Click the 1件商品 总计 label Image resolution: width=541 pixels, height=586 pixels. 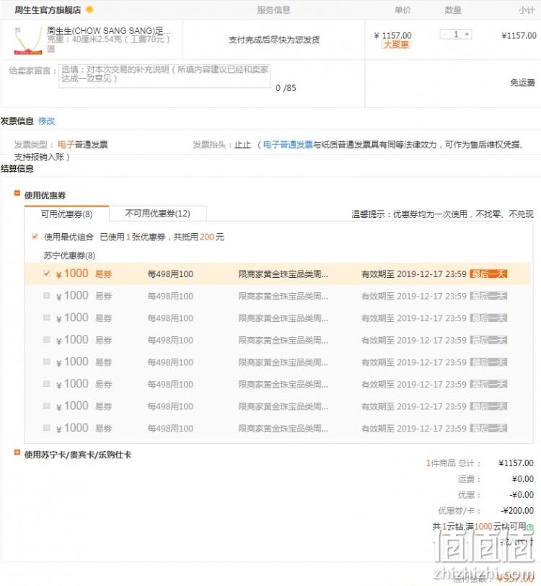tap(453, 463)
